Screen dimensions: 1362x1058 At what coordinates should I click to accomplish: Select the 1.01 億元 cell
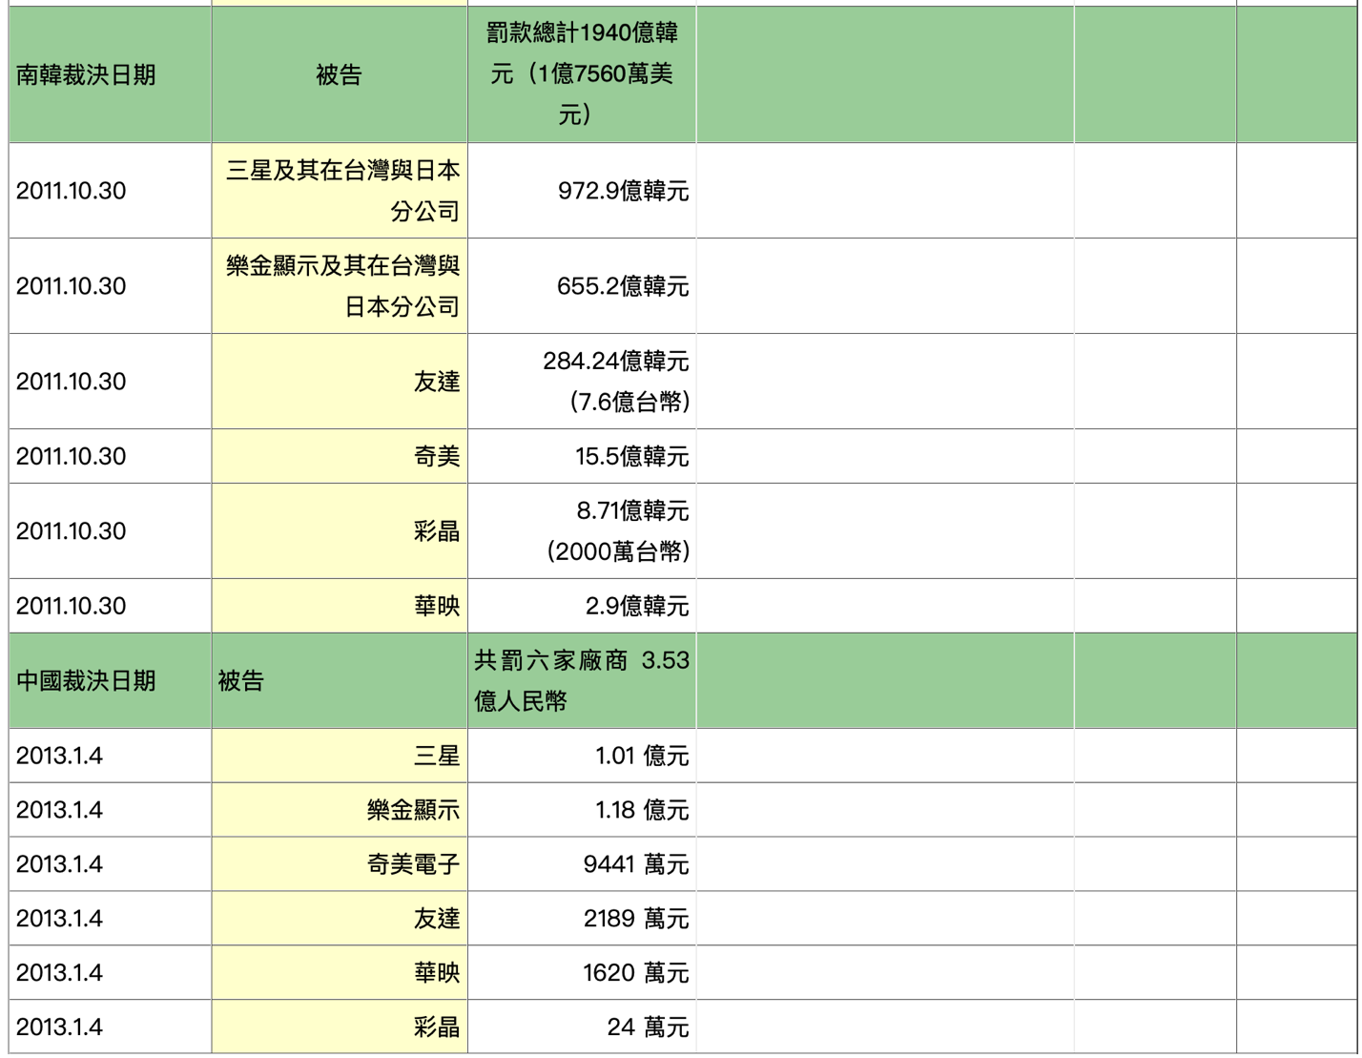tap(582, 756)
